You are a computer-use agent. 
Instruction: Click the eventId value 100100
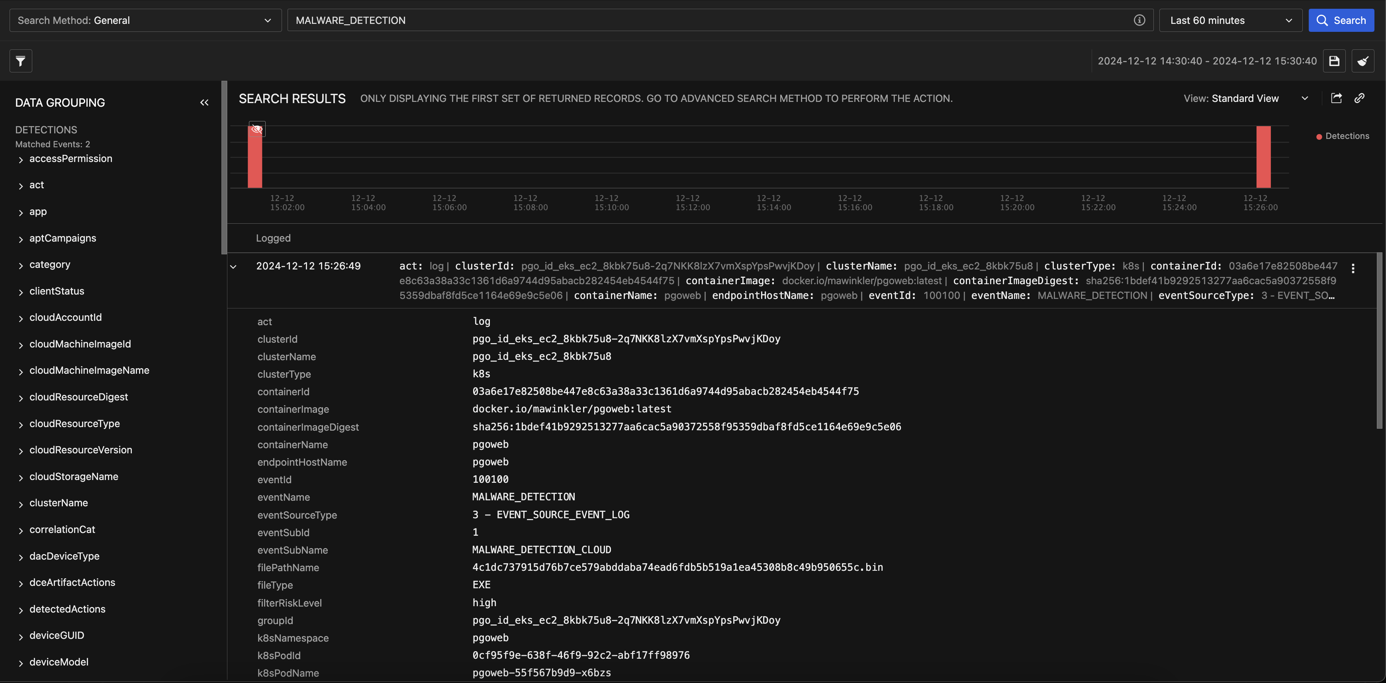(x=490, y=479)
